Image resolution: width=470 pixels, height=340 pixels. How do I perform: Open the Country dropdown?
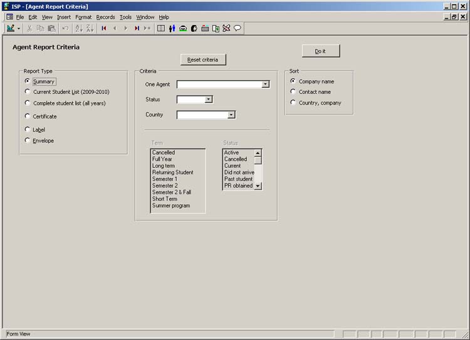(231, 115)
